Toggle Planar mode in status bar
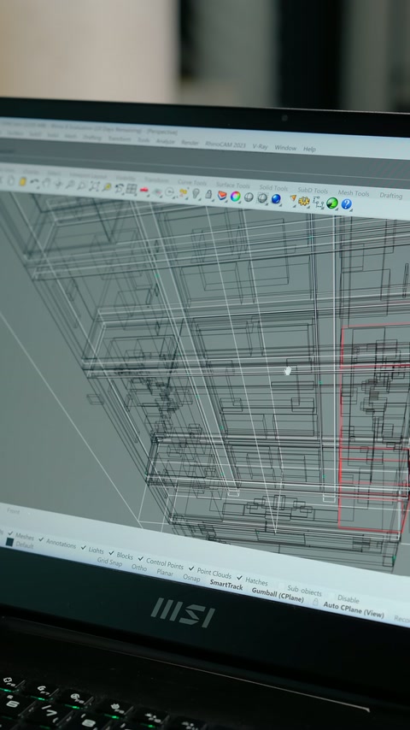 pyautogui.click(x=165, y=573)
